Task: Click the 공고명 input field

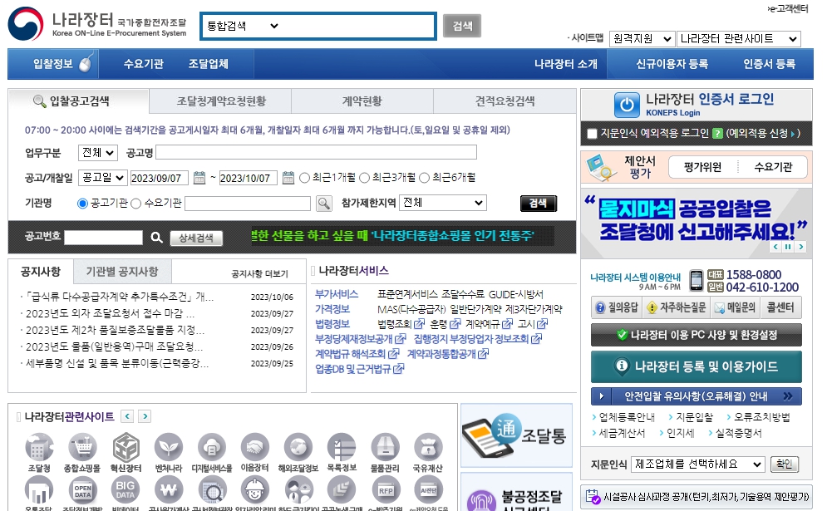Action: tap(317, 152)
